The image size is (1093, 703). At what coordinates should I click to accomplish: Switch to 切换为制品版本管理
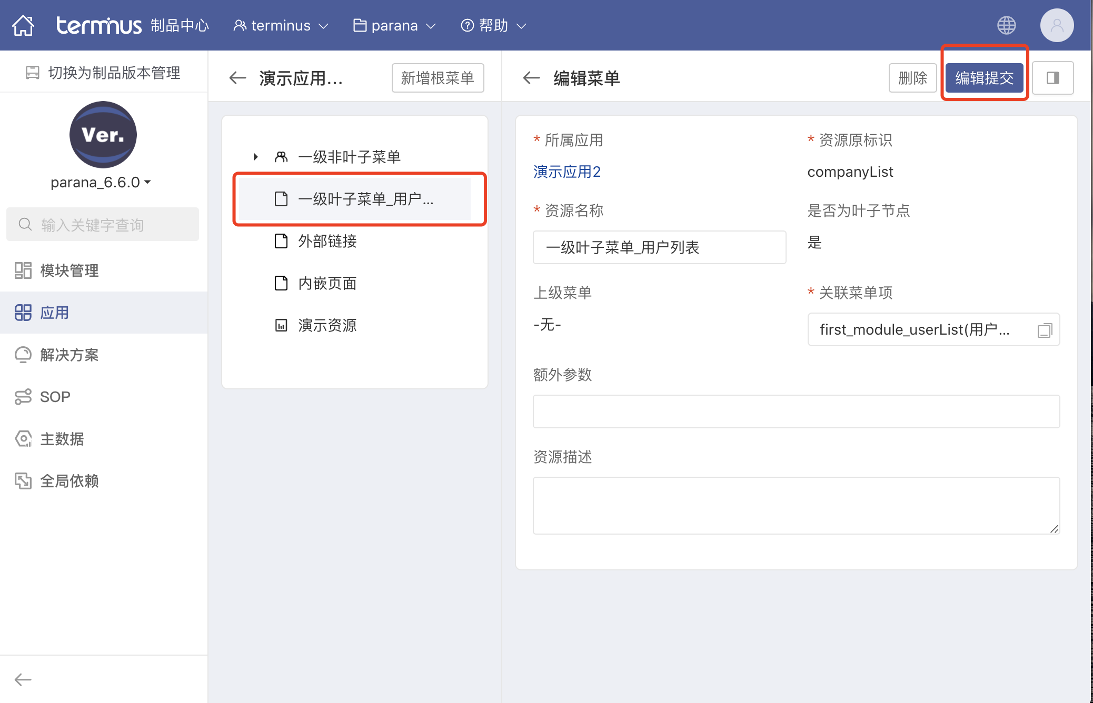[103, 73]
